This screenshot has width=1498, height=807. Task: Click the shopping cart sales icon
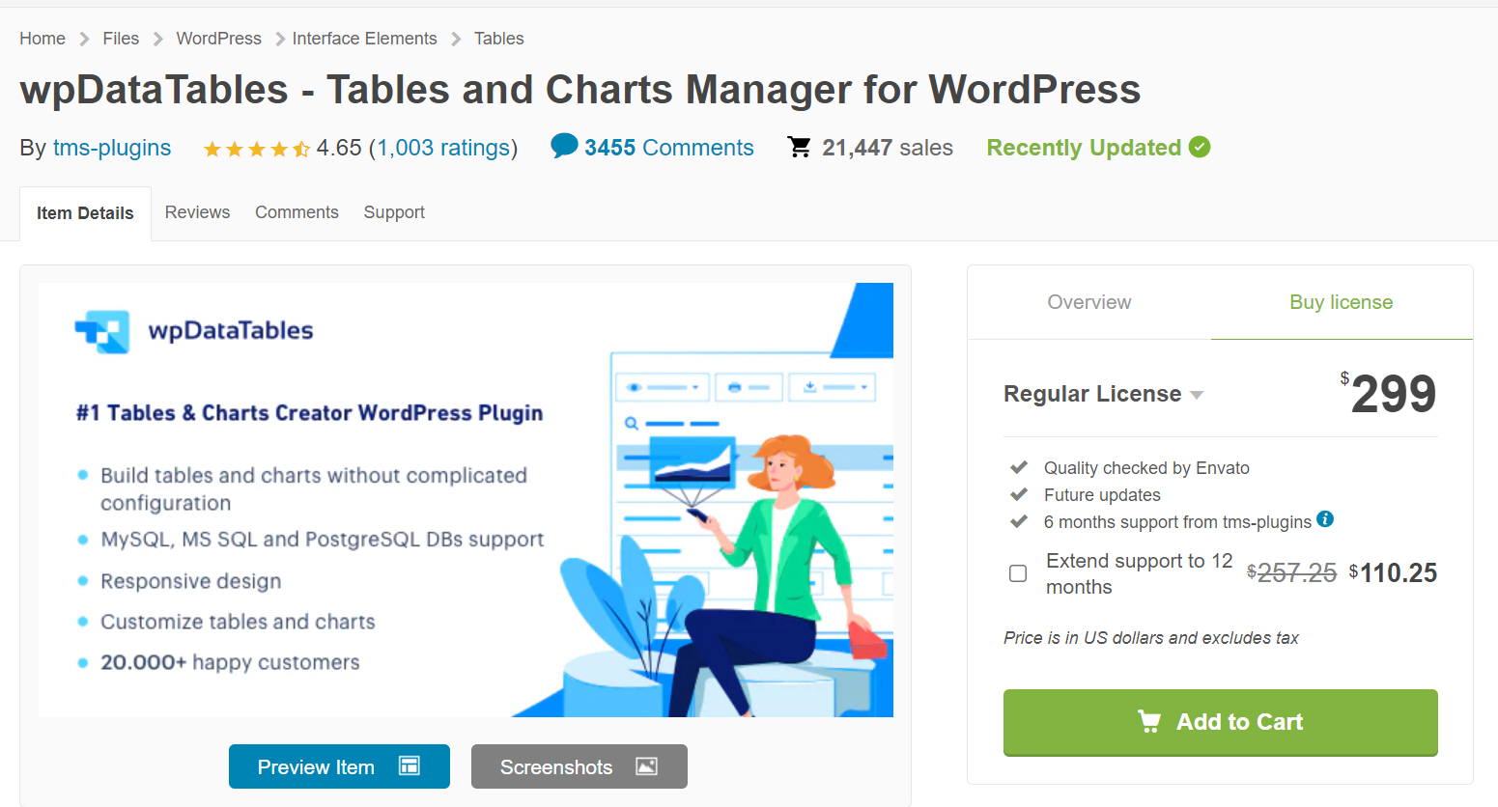(x=800, y=147)
